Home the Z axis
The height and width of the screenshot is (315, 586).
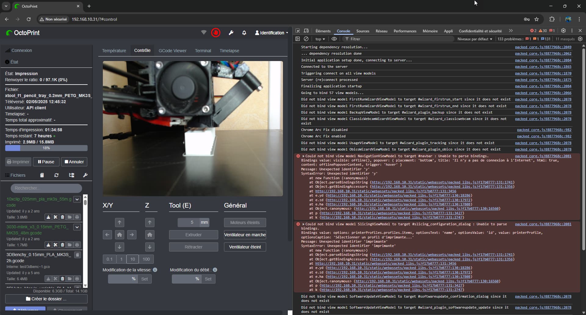point(150,235)
